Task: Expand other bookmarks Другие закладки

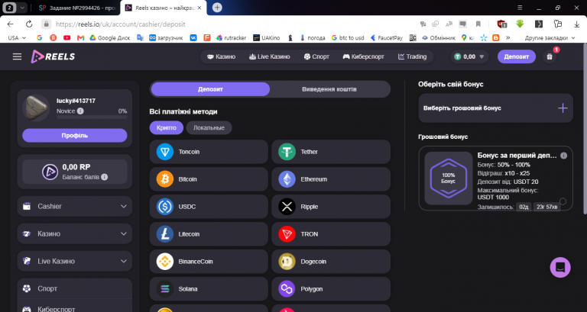Action: coord(550,37)
